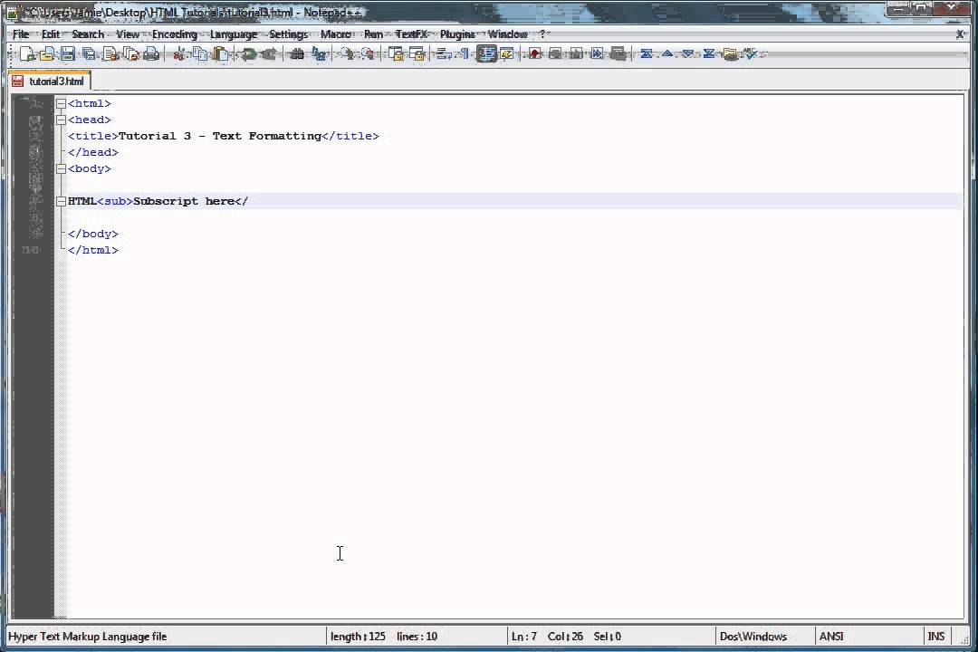Click the blue up-arrow previous plugin icon
Viewport: 978px width, 652px height.
tap(666, 54)
